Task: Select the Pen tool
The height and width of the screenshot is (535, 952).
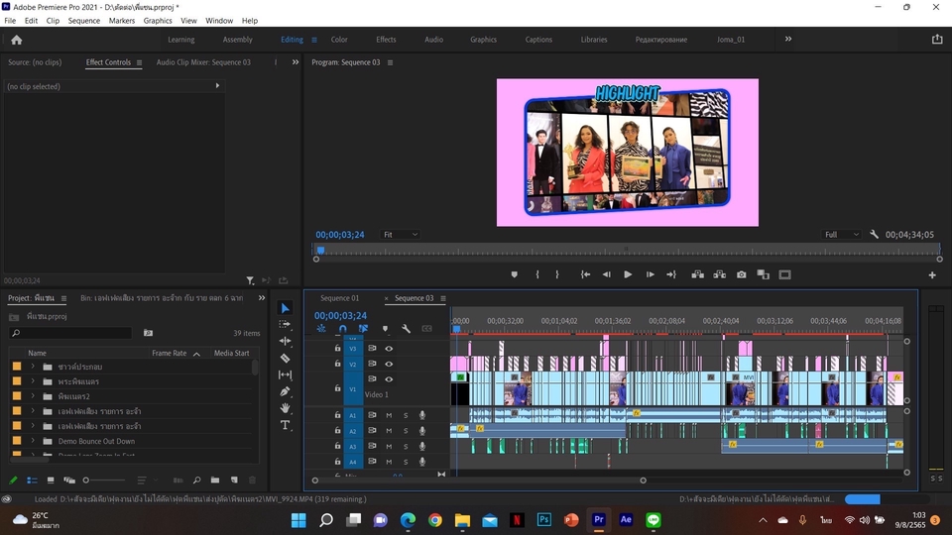Action: point(285,391)
